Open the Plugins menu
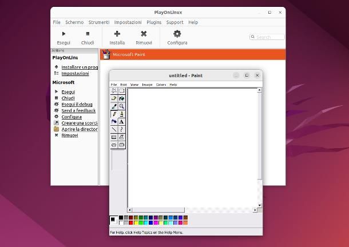The image size is (349, 247). click(x=154, y=22)
